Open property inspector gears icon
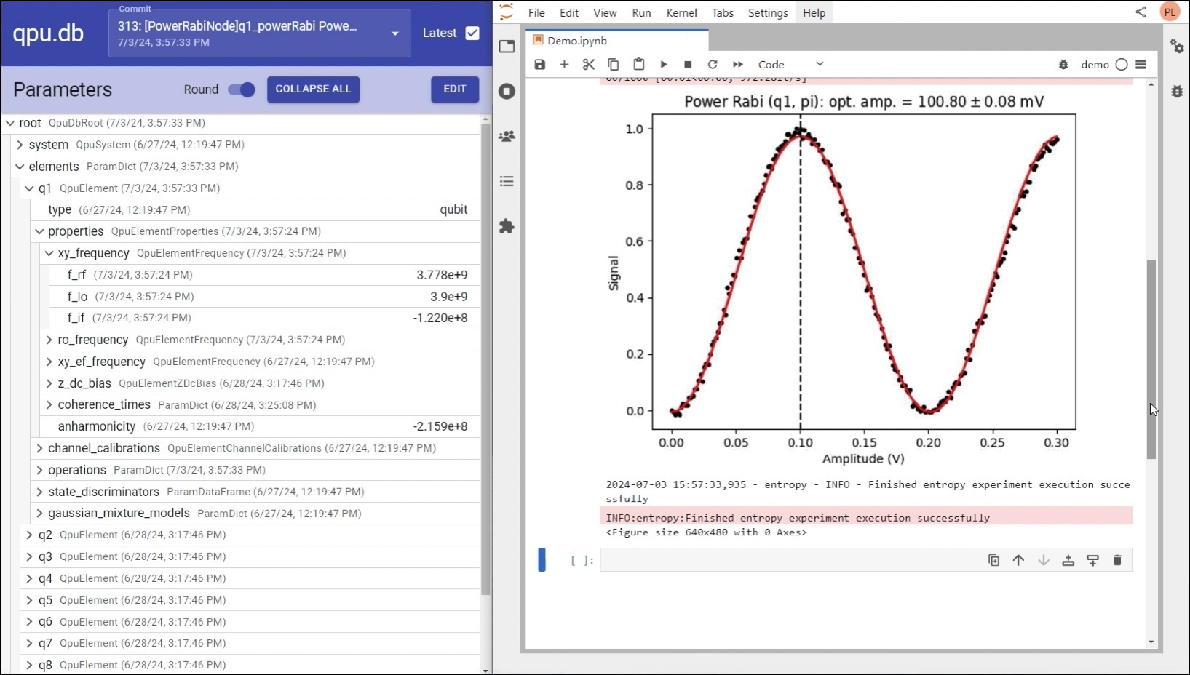The height and width of the screenshot is (675, 1190). pos(1177,47)
